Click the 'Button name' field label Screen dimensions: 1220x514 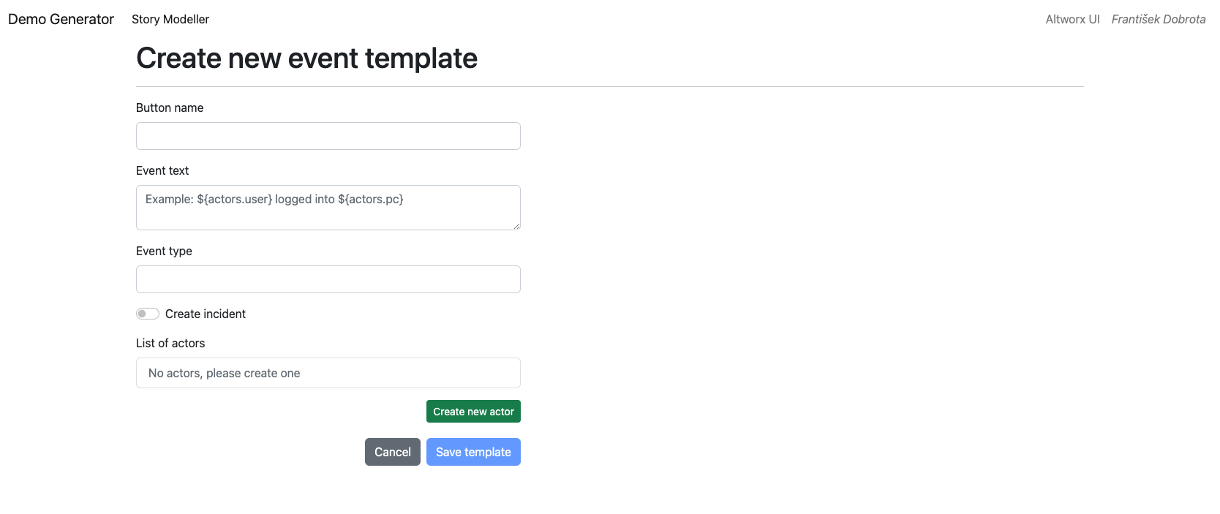(170, 107)
